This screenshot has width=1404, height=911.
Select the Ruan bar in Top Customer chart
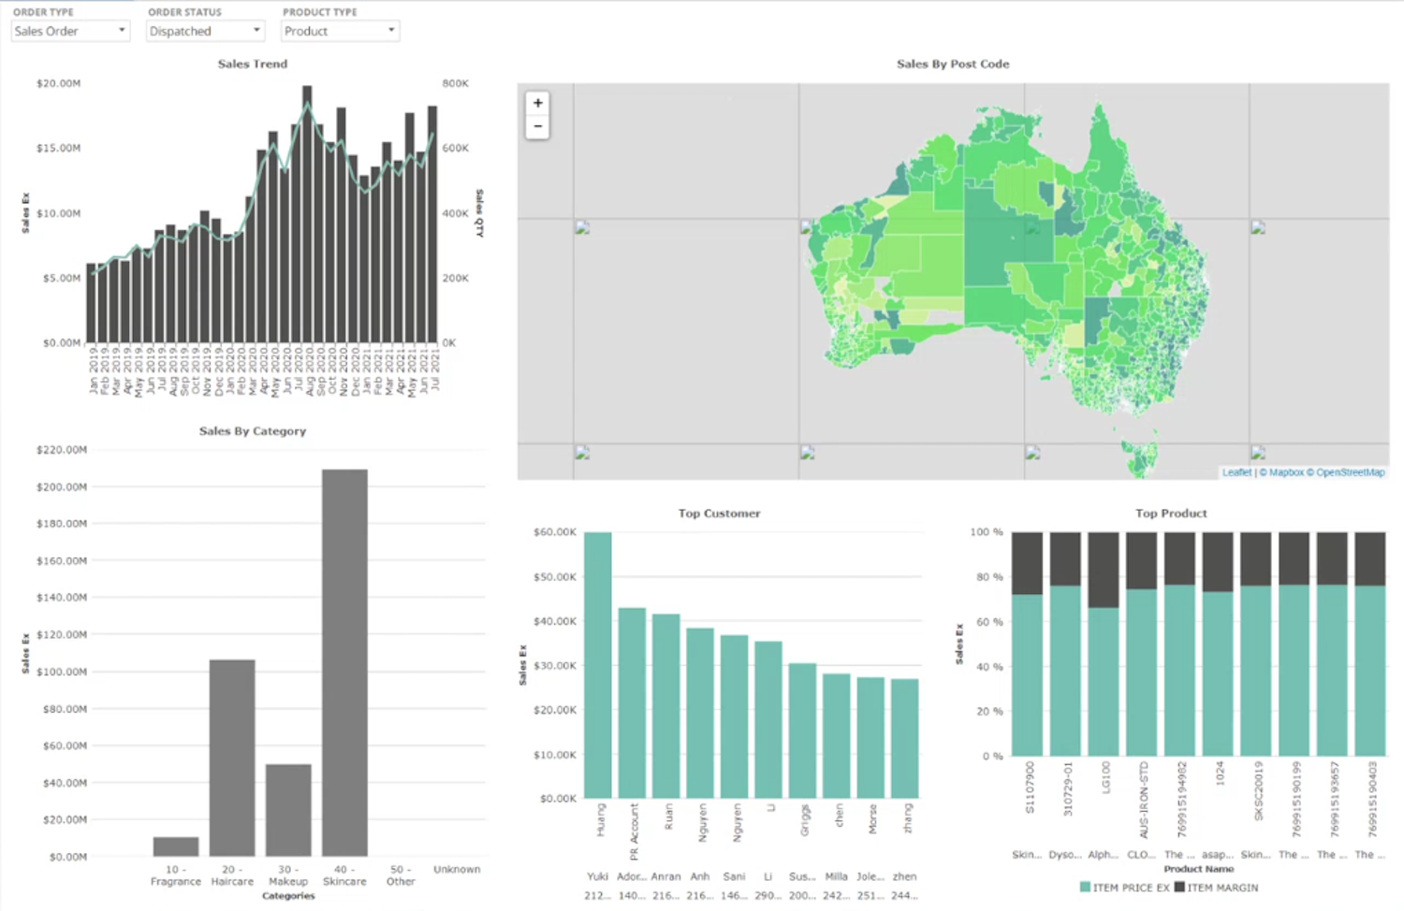click(665, 706)
